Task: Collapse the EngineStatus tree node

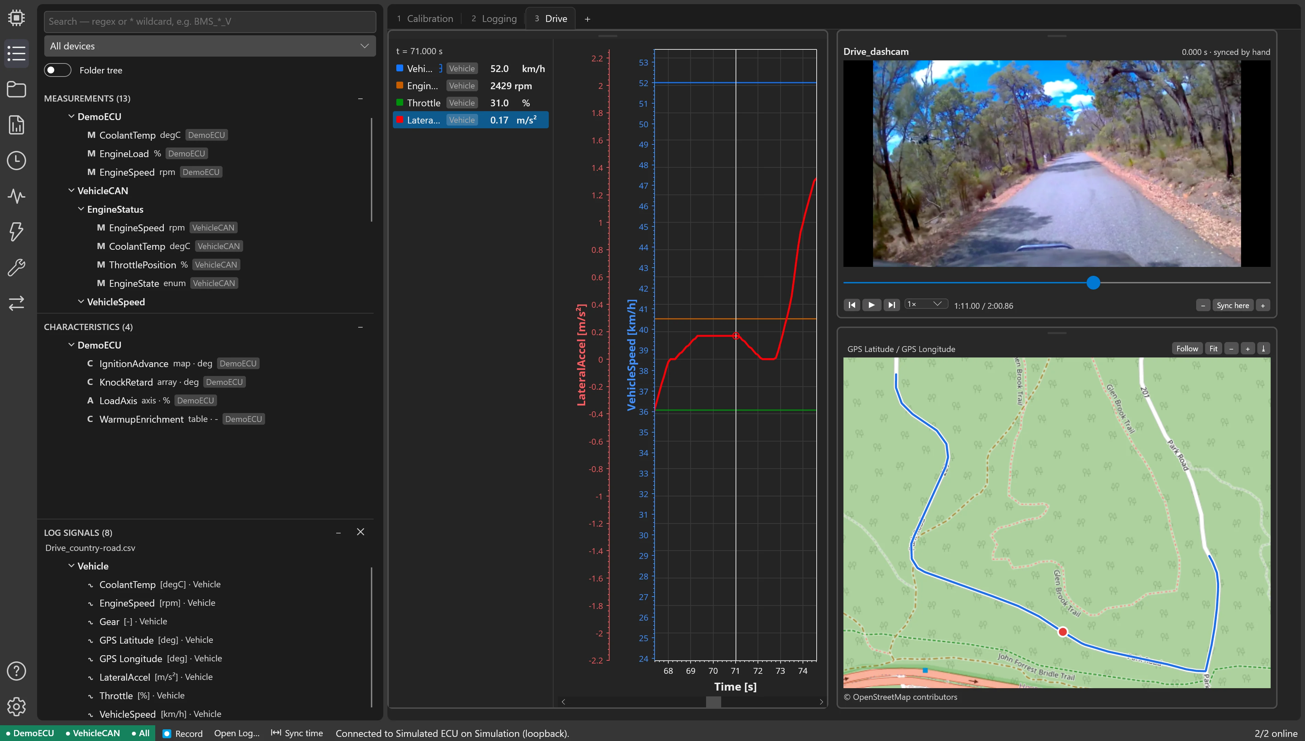Action: [81, 209]
